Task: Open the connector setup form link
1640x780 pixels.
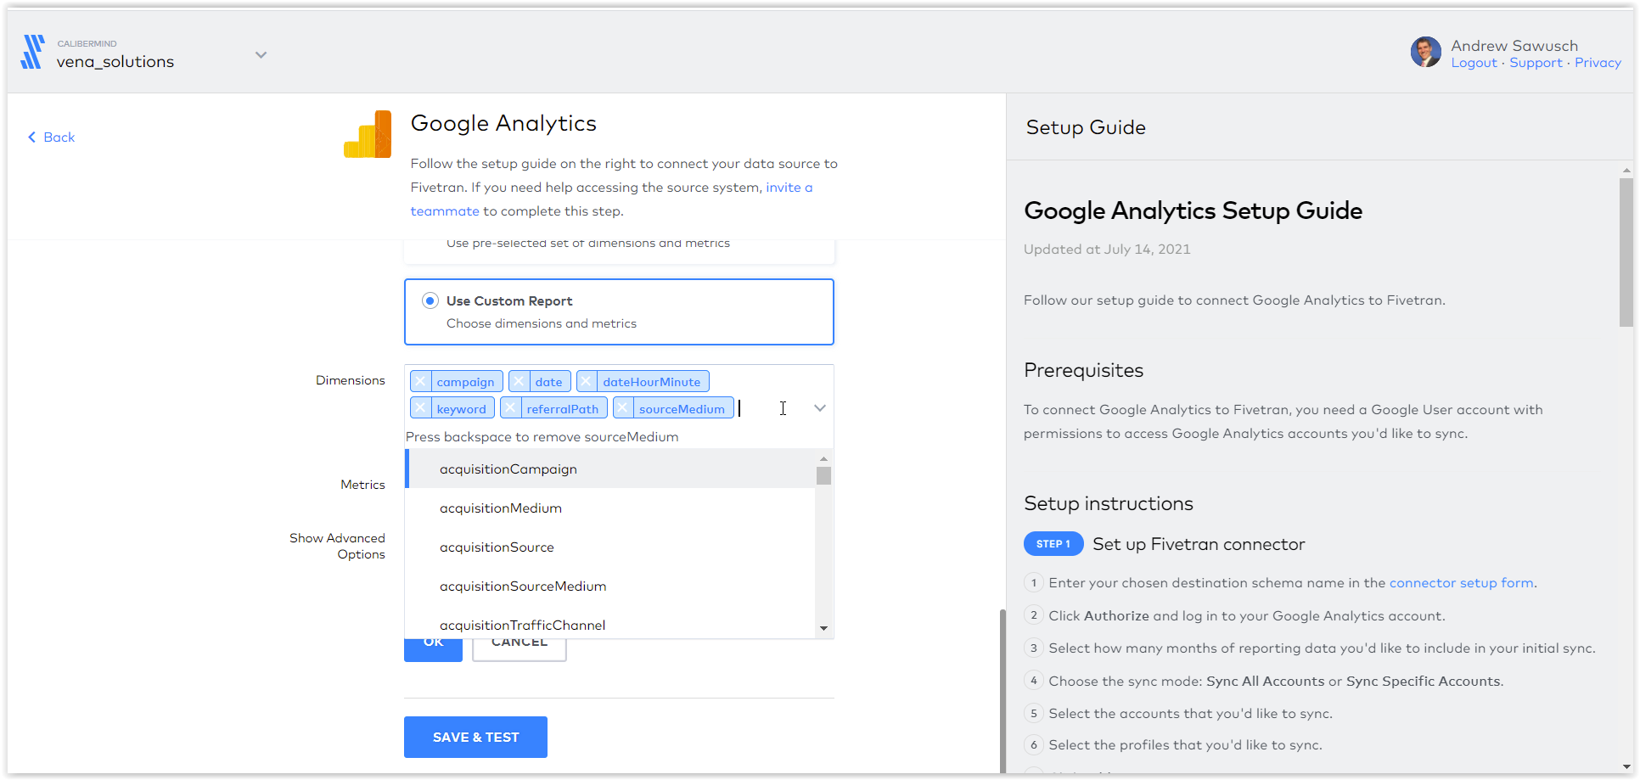Action: click(x=1461, y=583)
